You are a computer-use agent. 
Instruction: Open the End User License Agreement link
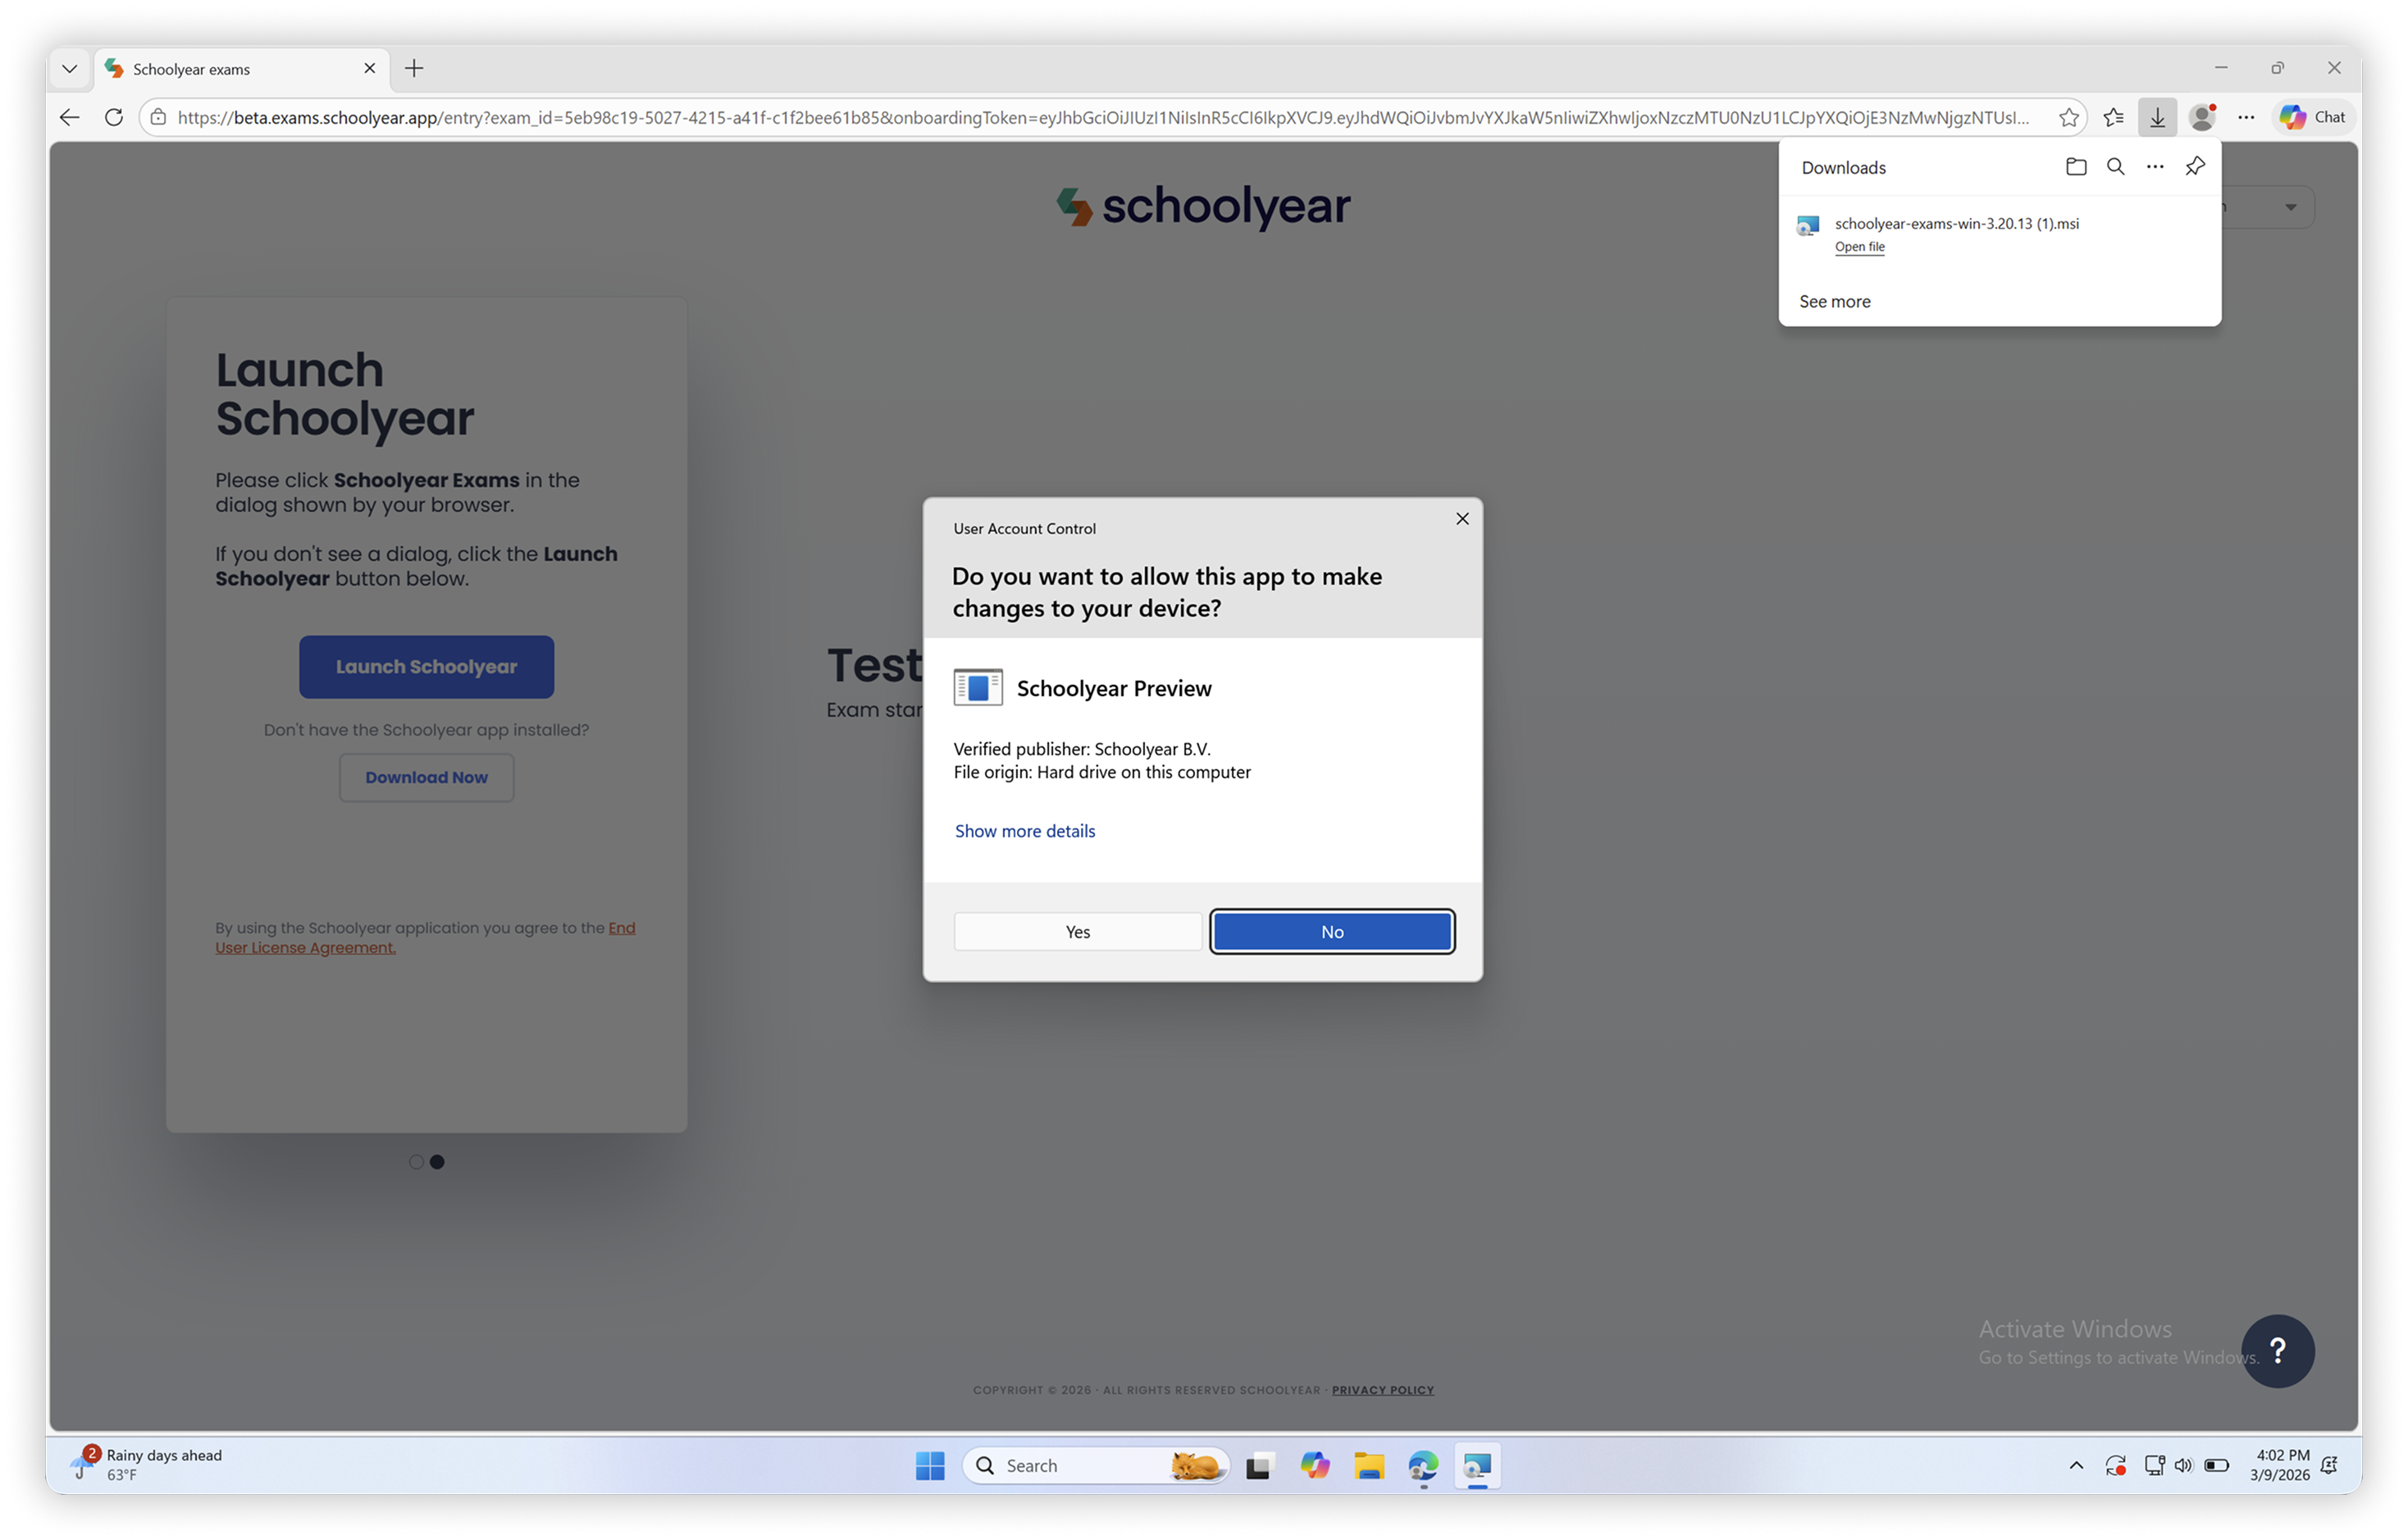(425, 937)
